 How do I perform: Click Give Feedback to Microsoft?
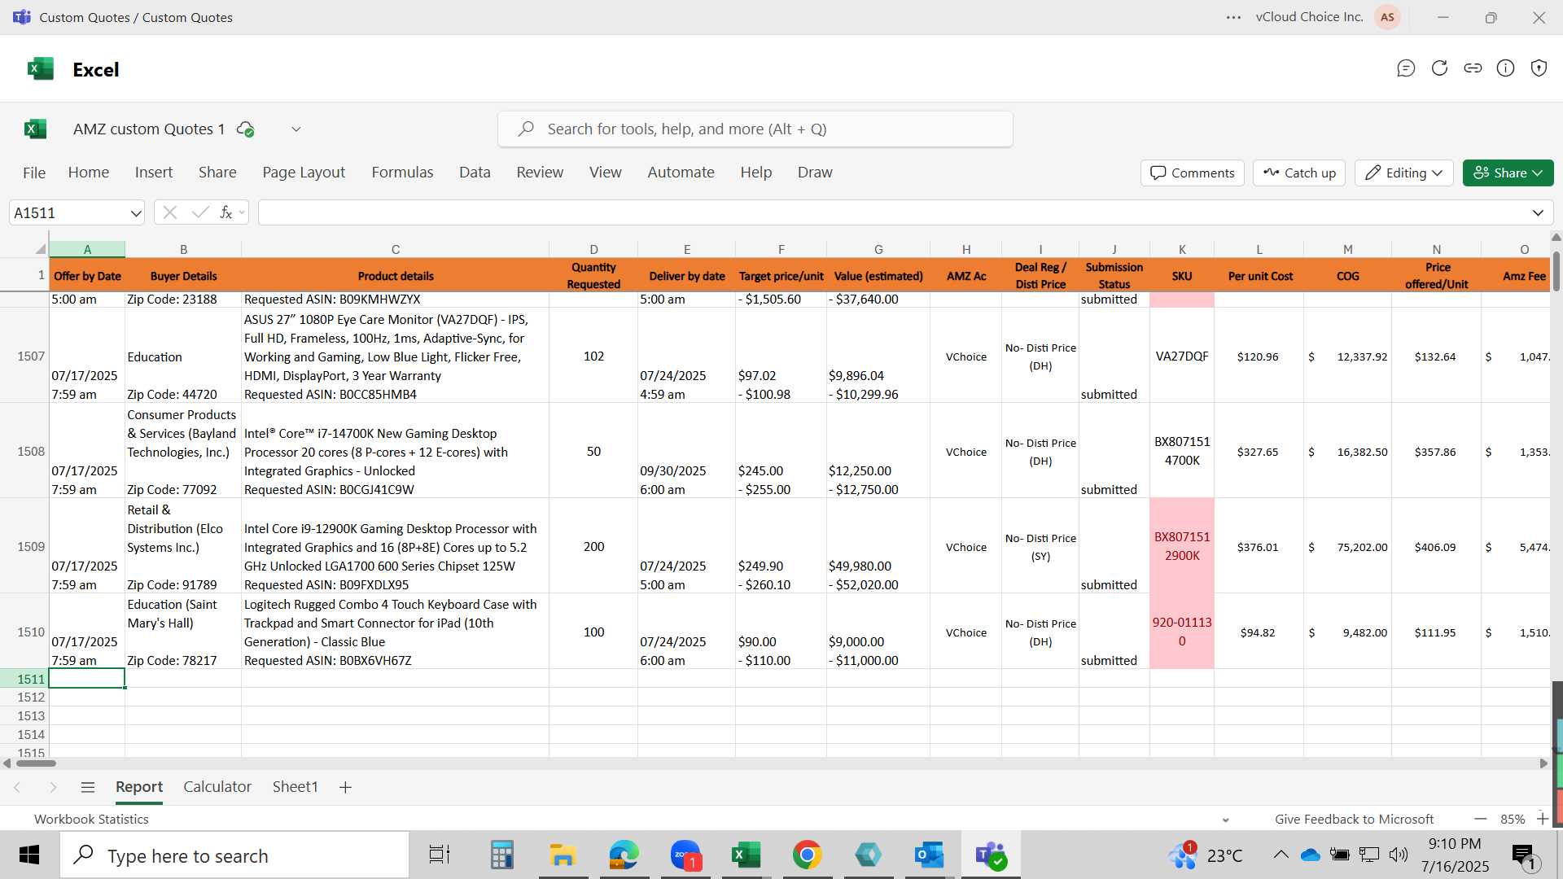(1354, 820)
